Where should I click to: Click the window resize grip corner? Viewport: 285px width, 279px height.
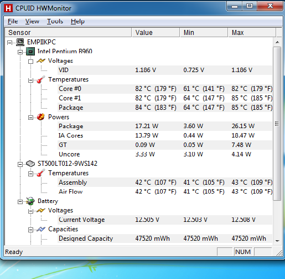[x=279, y=252]
